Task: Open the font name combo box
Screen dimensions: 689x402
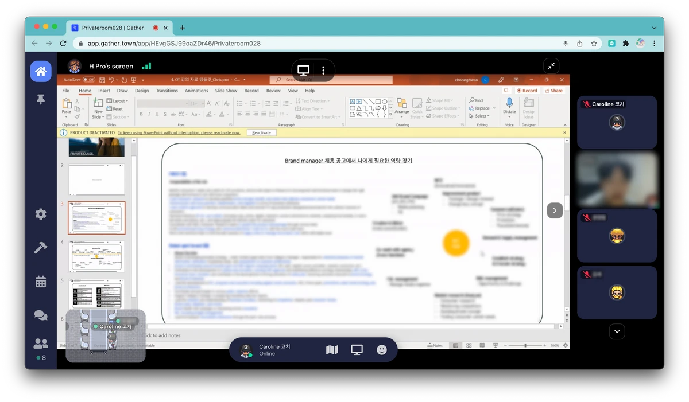Action: coord(162,103)
